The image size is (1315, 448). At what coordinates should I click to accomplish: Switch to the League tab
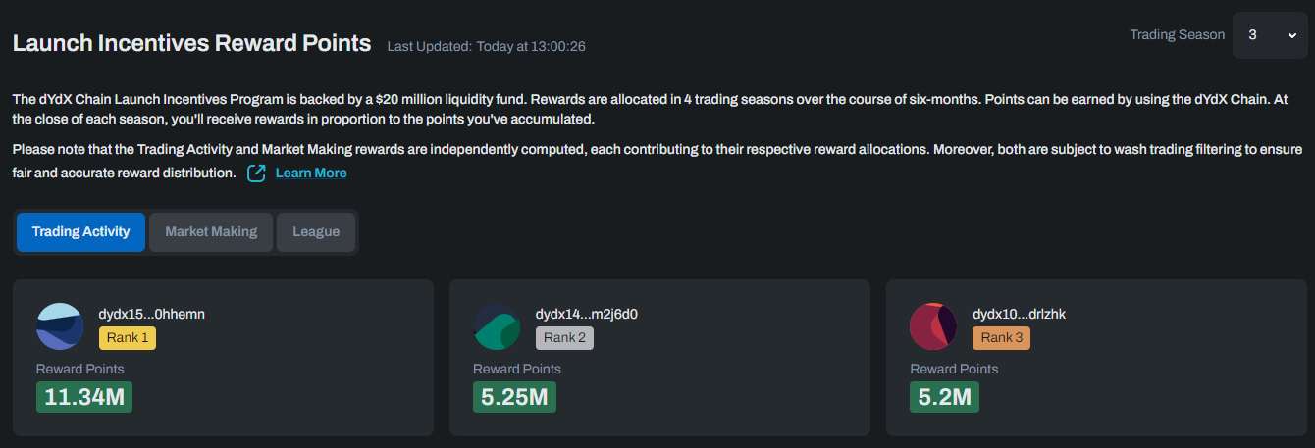coord(316,232)
